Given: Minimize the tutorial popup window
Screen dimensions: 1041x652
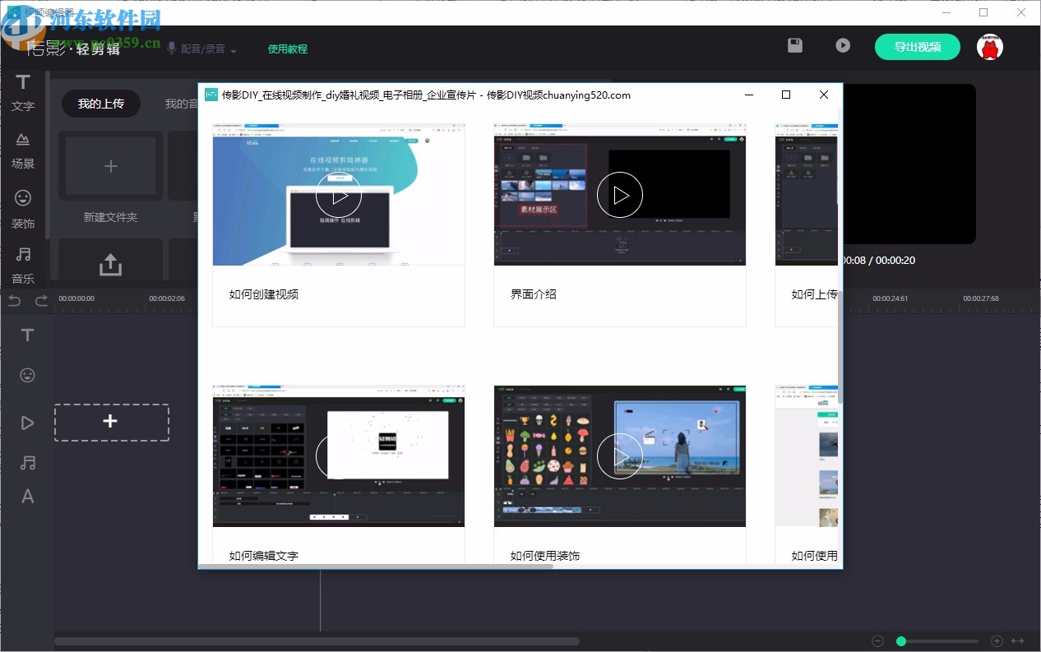Looking at the screenshot, I should pyautogui.click(x=749, y=95).
